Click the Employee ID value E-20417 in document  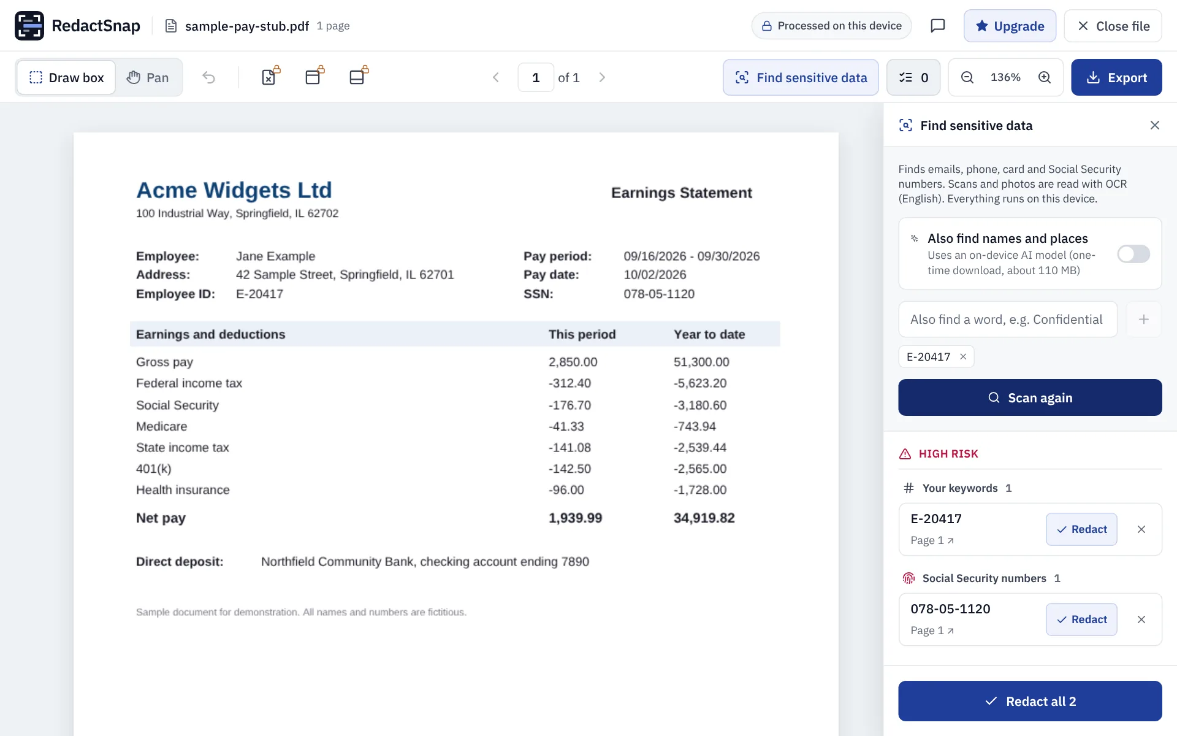(x=259, y=294)
